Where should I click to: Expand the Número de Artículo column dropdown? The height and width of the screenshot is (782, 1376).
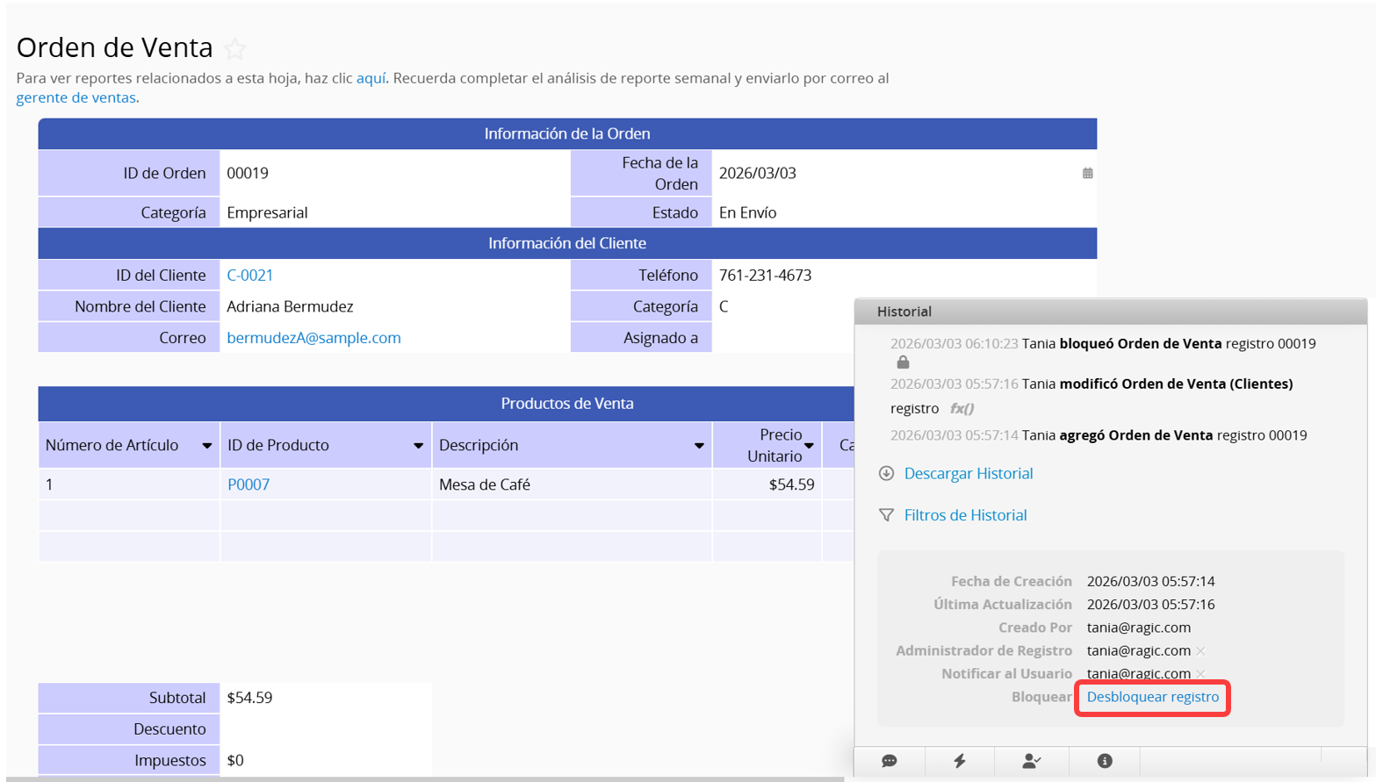(206, 446)
